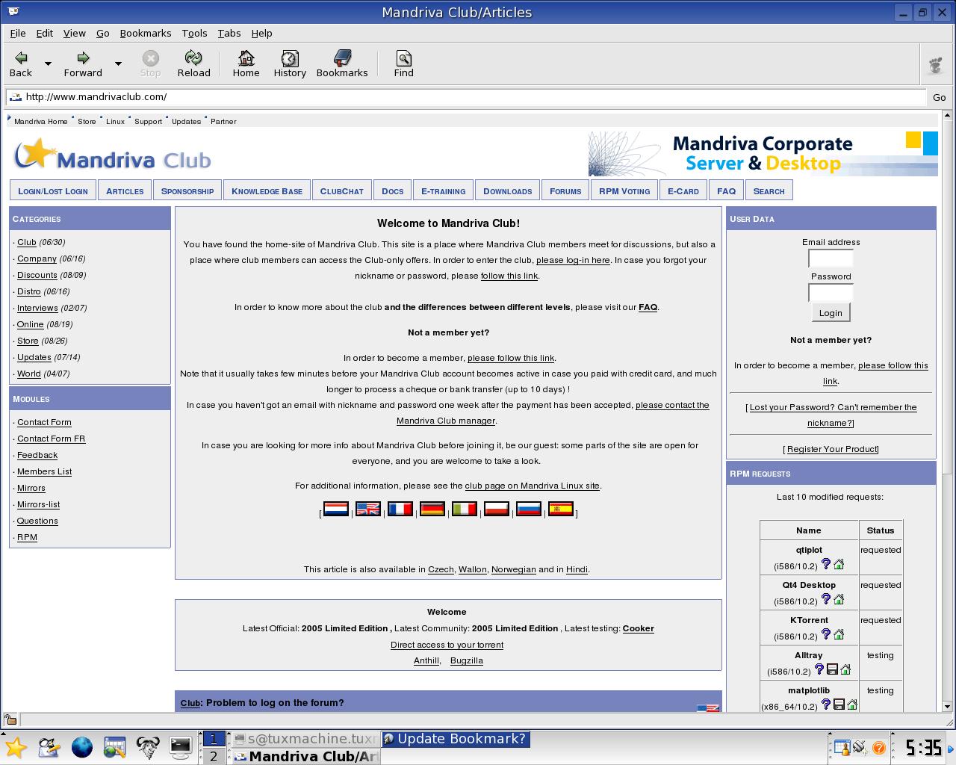Click the Login button in User Data
The width and height of the screenshot is (956, 765).
pos(831,313)
